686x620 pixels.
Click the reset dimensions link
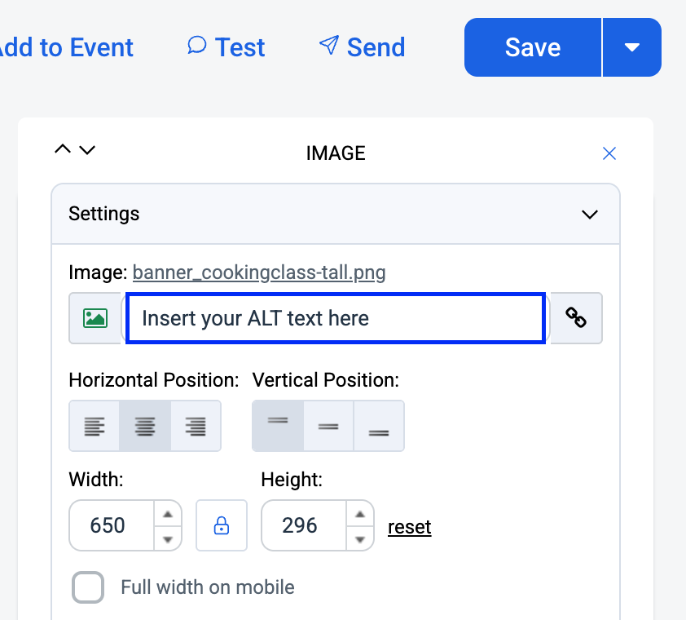410,527
